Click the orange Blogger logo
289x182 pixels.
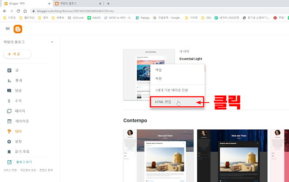click(x=18, y=29)
